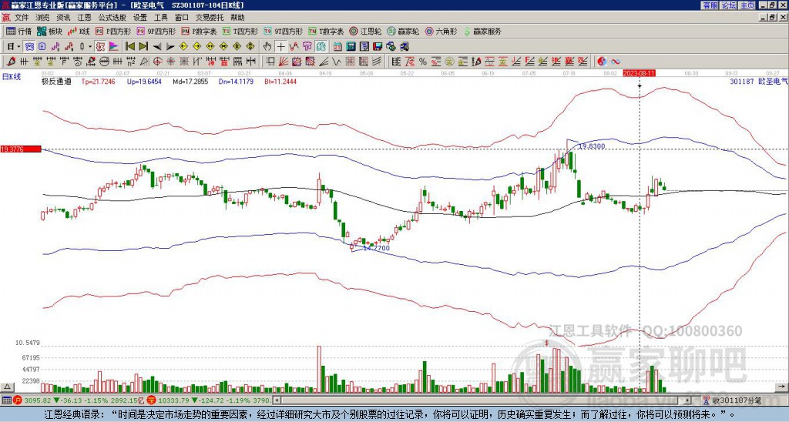Image resolution: width=789 pixels, height=422 pixels.
Task: Click the Shanghai index 3095.82 value
Action: pos(37,400)
